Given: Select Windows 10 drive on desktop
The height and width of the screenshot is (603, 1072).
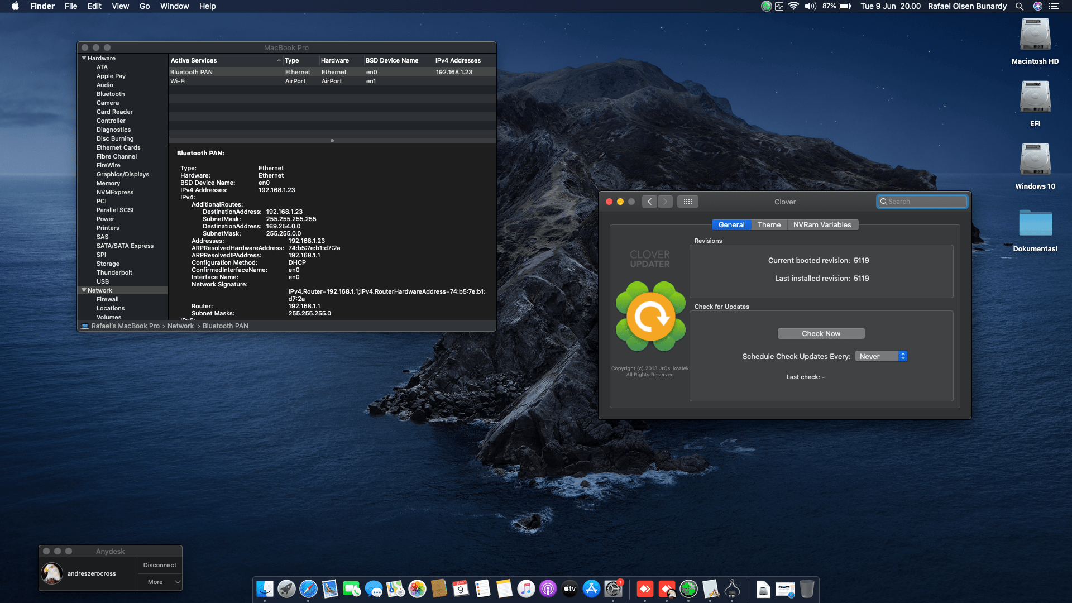Looking at the screenshot, I should (x=1035, y=166).
